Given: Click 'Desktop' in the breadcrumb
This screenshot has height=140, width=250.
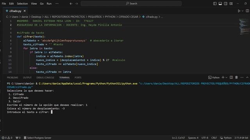Looking at the screenshot, I should 36,17.
